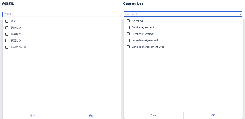Confirm selection with 确定 button
This screenshot has width=245, height=119.
(x=92, y=116)
